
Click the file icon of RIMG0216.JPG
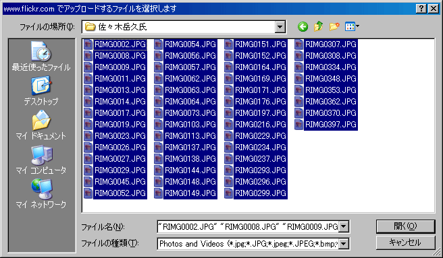(x=228, y=125)
